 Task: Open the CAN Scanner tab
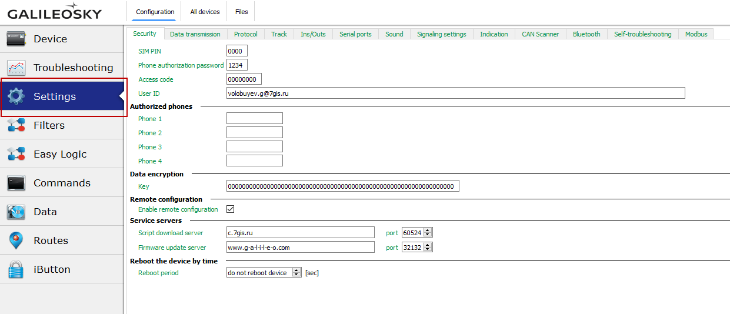[x=540, y=34]
